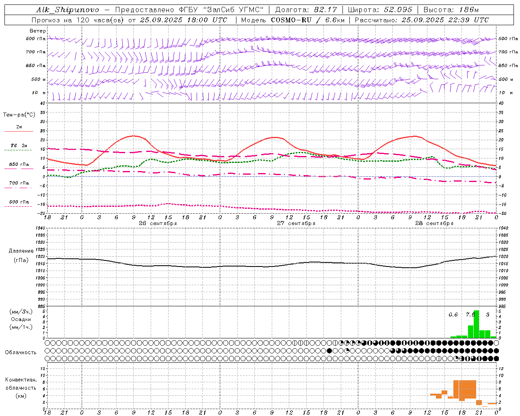The width and height of the screenshot is (520, 416).
Task: Click the tallest green precipitation bar
Action: point(476,324)
